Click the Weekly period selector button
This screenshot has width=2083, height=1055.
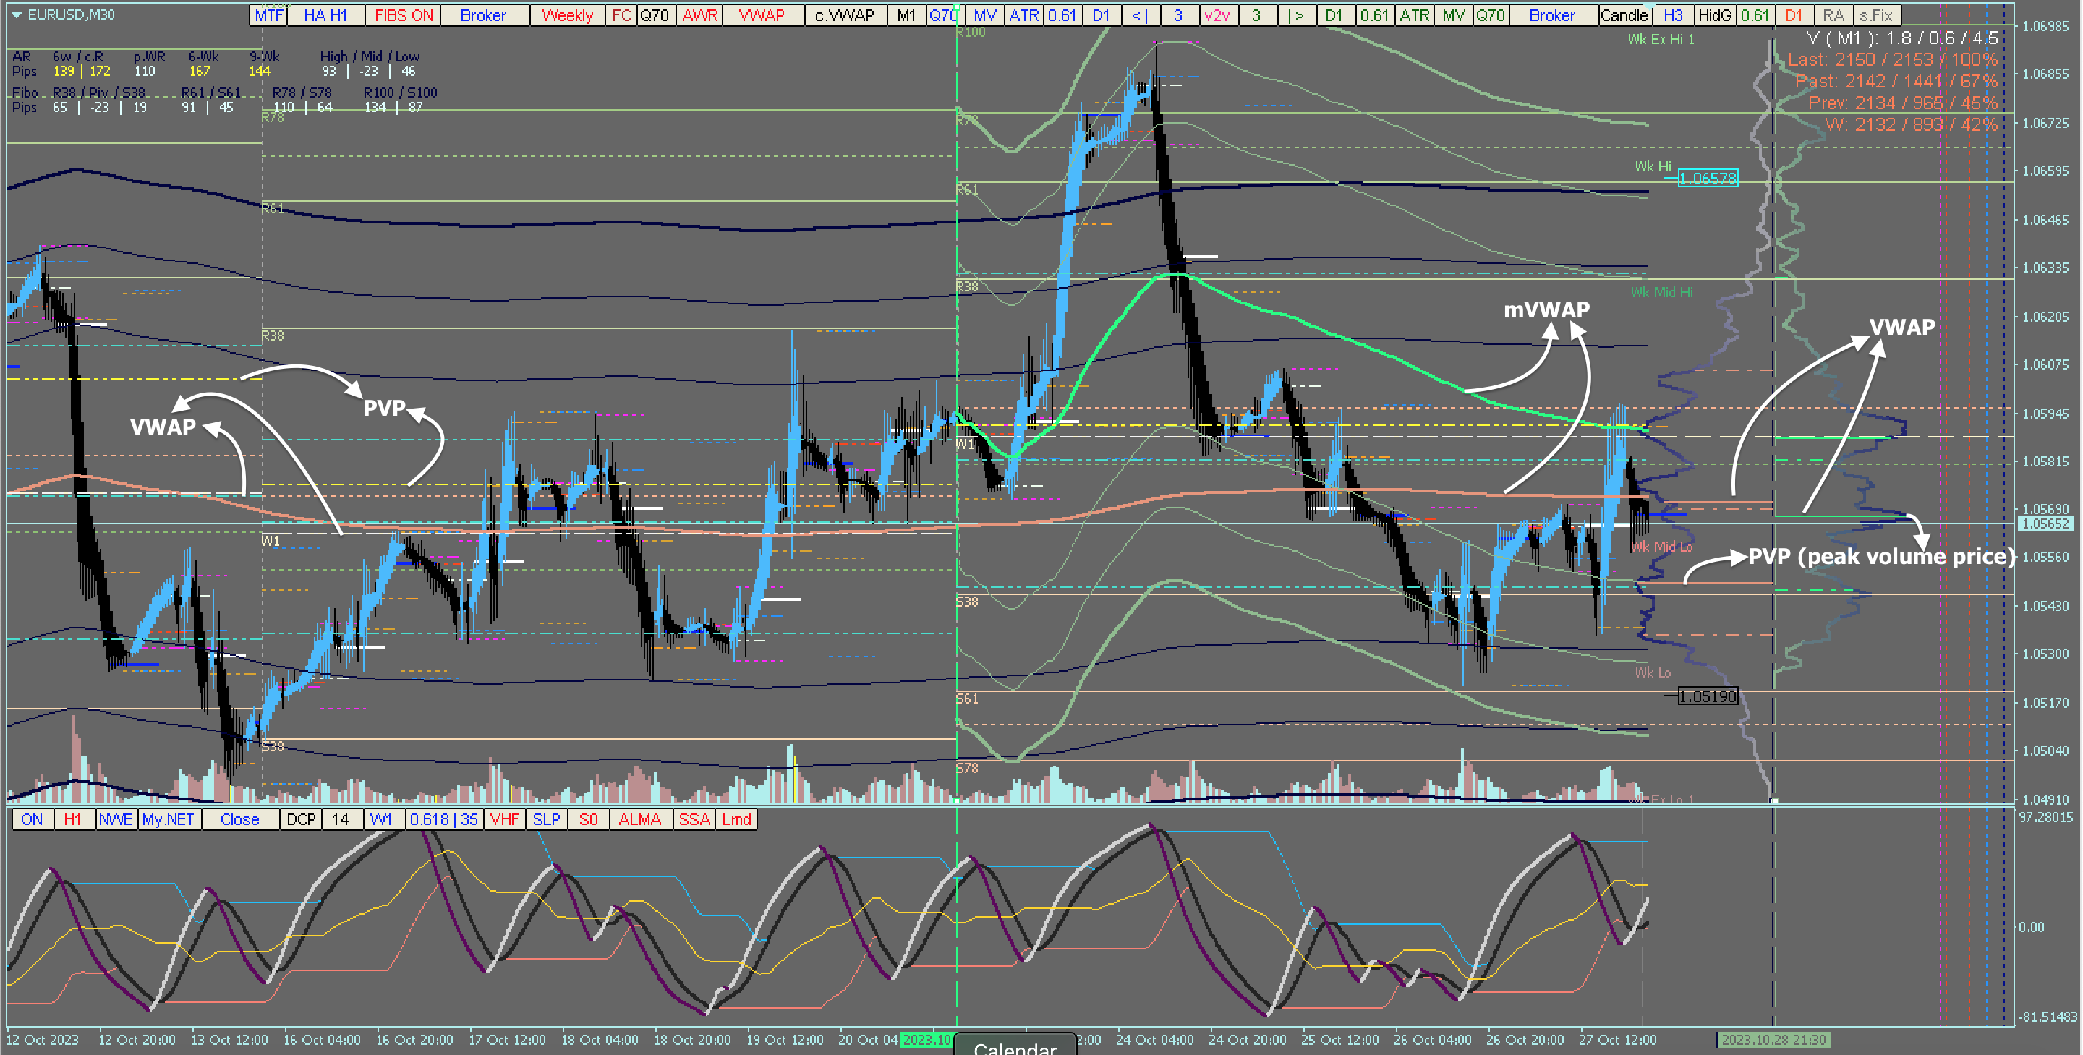(x=567, y=15)
